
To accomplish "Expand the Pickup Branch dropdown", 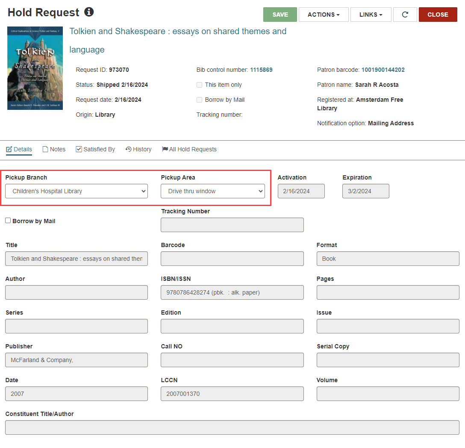I will point(77,191).
